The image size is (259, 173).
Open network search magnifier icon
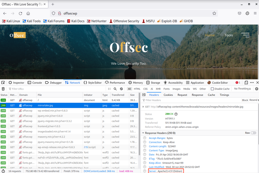point(115,89)
